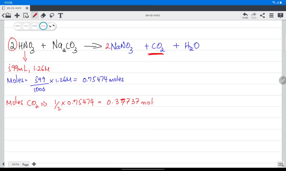This screenshot has height=171, width=286.
Task: Open the stroke style squiggle option
Action: coord(52,26)
